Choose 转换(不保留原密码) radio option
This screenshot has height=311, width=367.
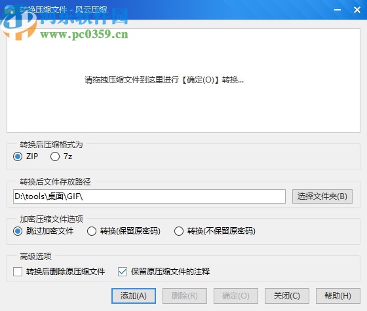point(178,231)
